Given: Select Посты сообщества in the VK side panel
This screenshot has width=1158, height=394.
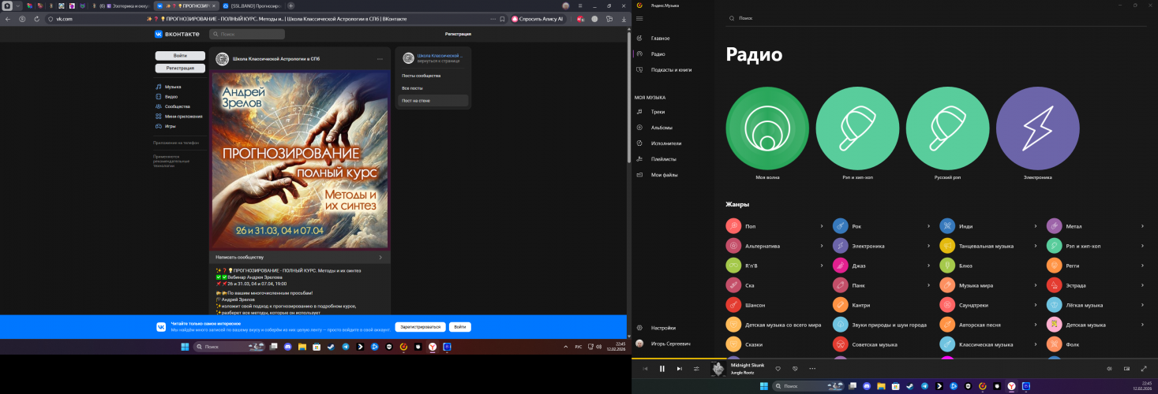Looking at the screenshot, I should pos(421,76).
